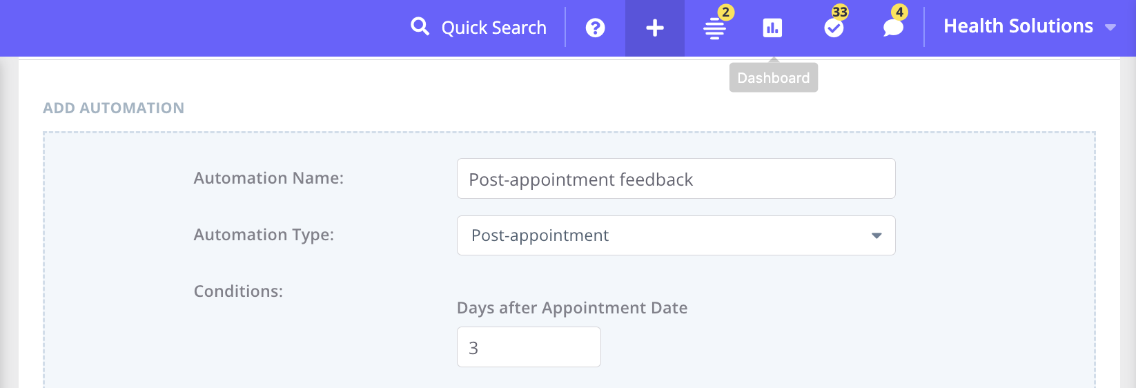Open the messages chat bubble icon
Screen dimensions: 1136x388
click(x=893, y=28)
